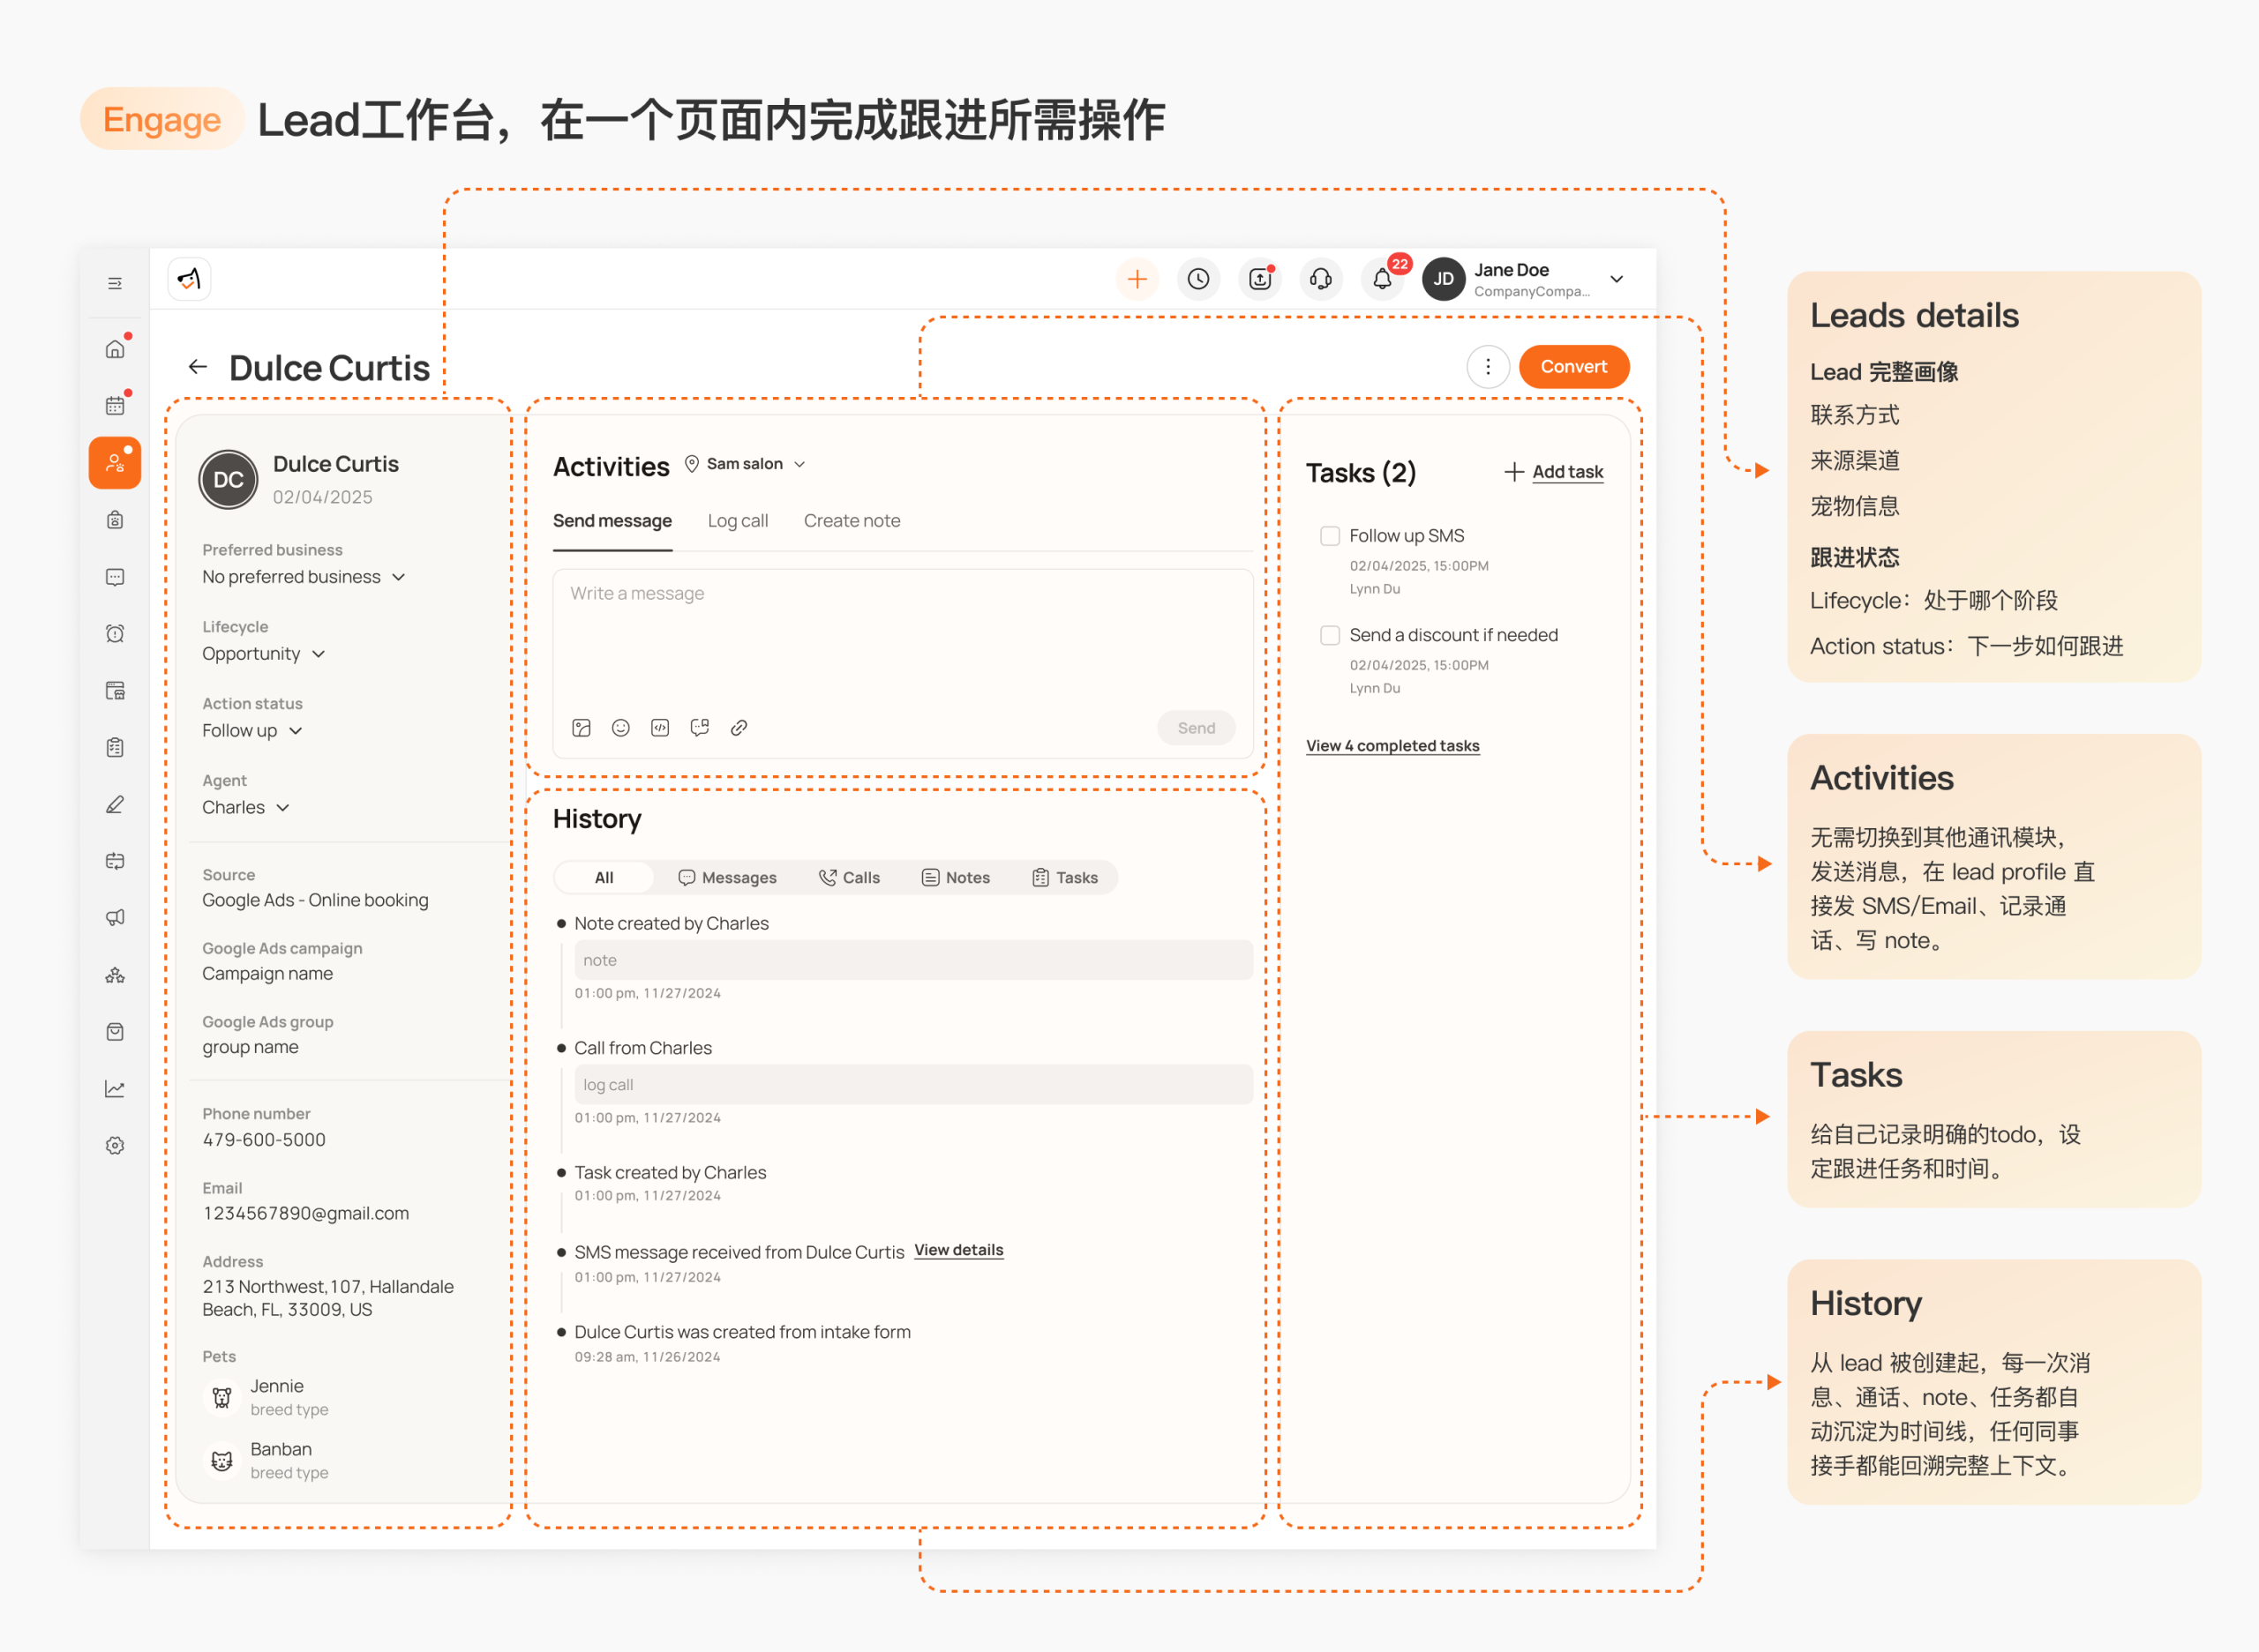Open the active Leads icon in sidebar
Viewport: 2259px width, 1652px height.
click(x=115, y=463)
